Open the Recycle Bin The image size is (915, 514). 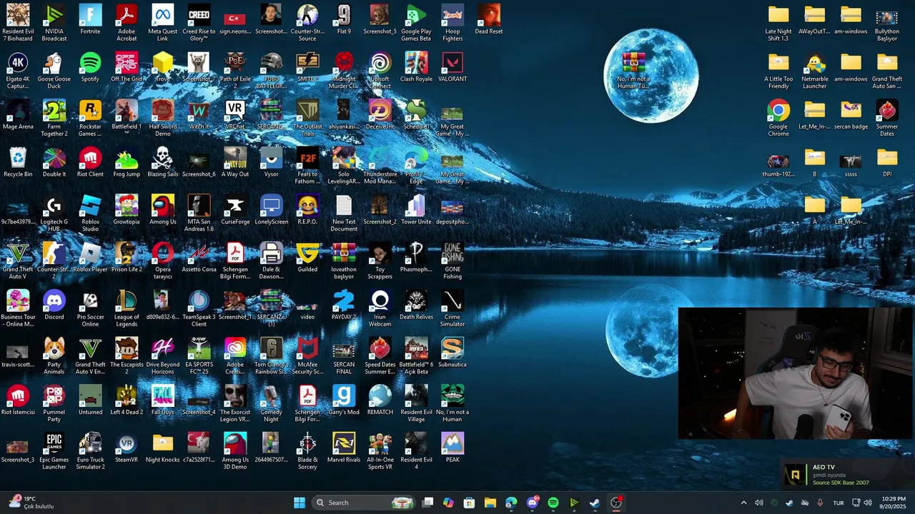point(18,163)
